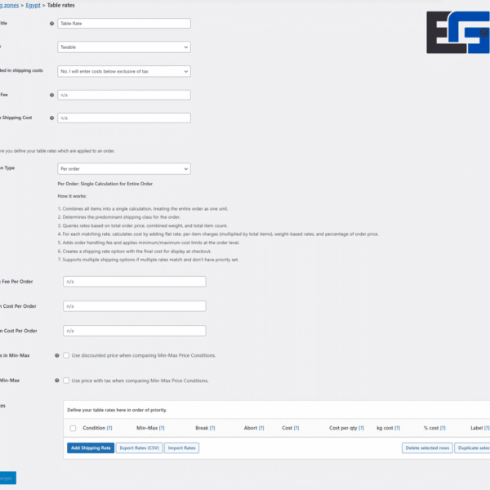Click into the Table Rate title field

tap(124, 24)
